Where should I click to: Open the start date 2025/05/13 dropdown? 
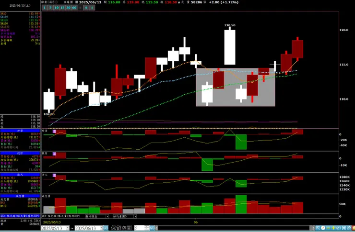[68, 228]
